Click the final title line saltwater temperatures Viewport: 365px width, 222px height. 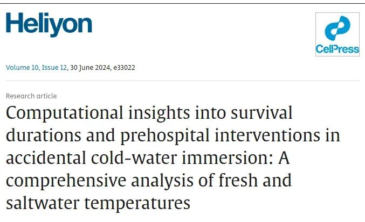(99, 203)
